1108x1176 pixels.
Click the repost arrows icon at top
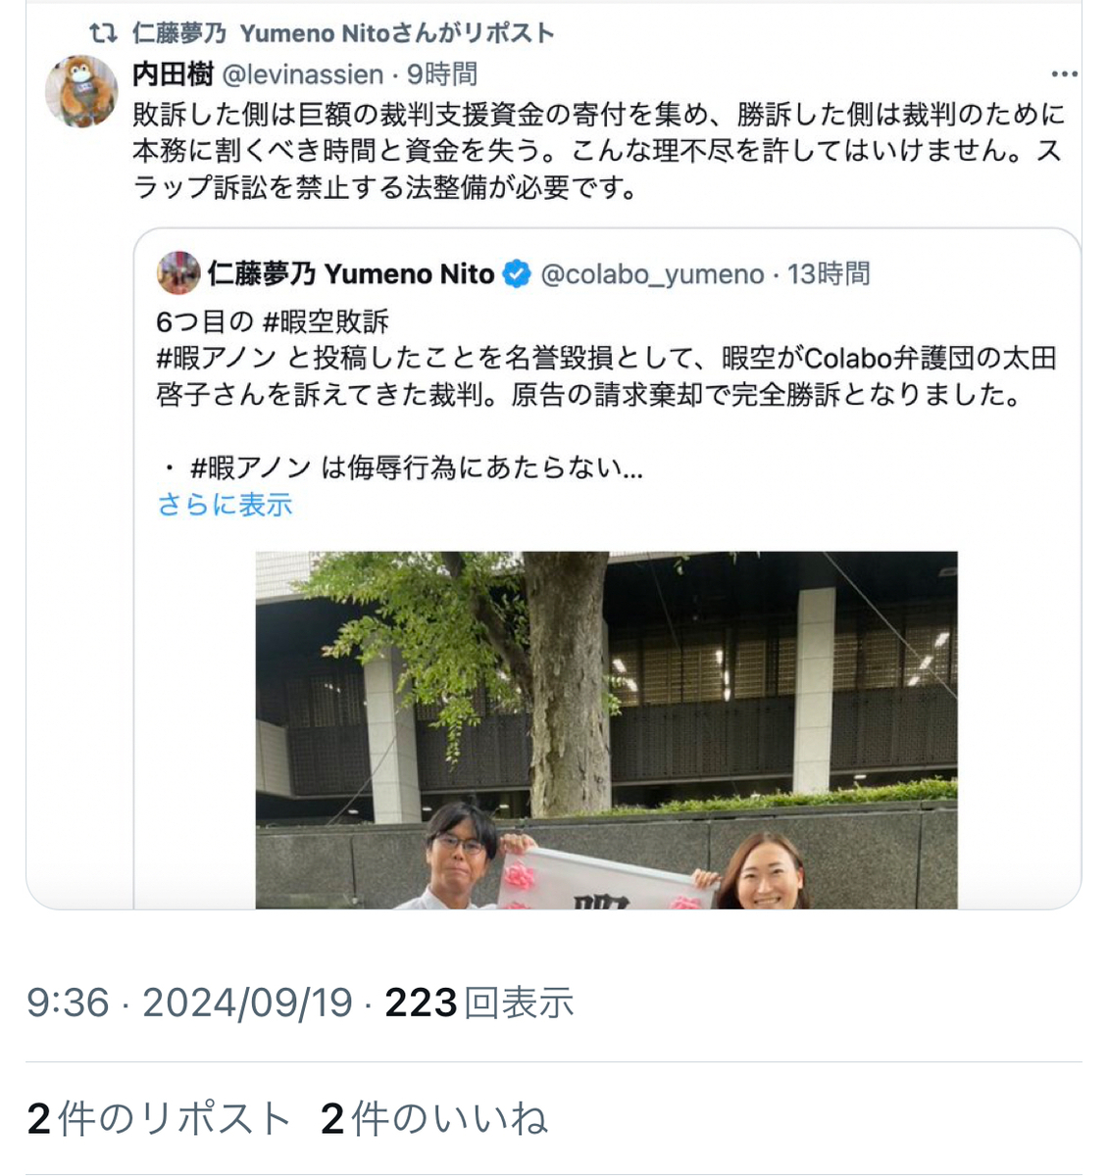tap(102, 33)
